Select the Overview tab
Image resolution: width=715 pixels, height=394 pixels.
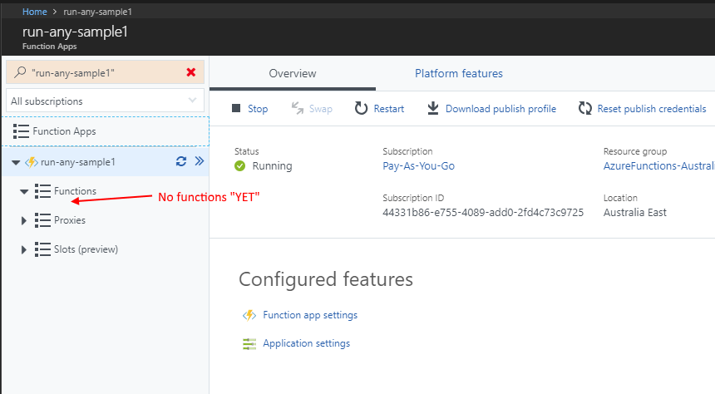point(292,74)
